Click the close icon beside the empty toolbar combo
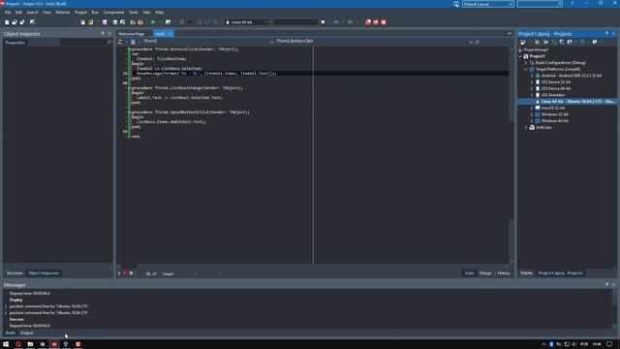This screenshot has width=620, height=349. coord(323,22)
